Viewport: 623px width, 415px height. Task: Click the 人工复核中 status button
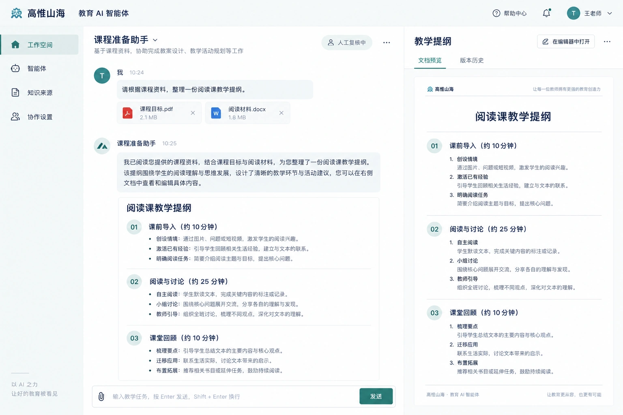[x=347, y=43]
